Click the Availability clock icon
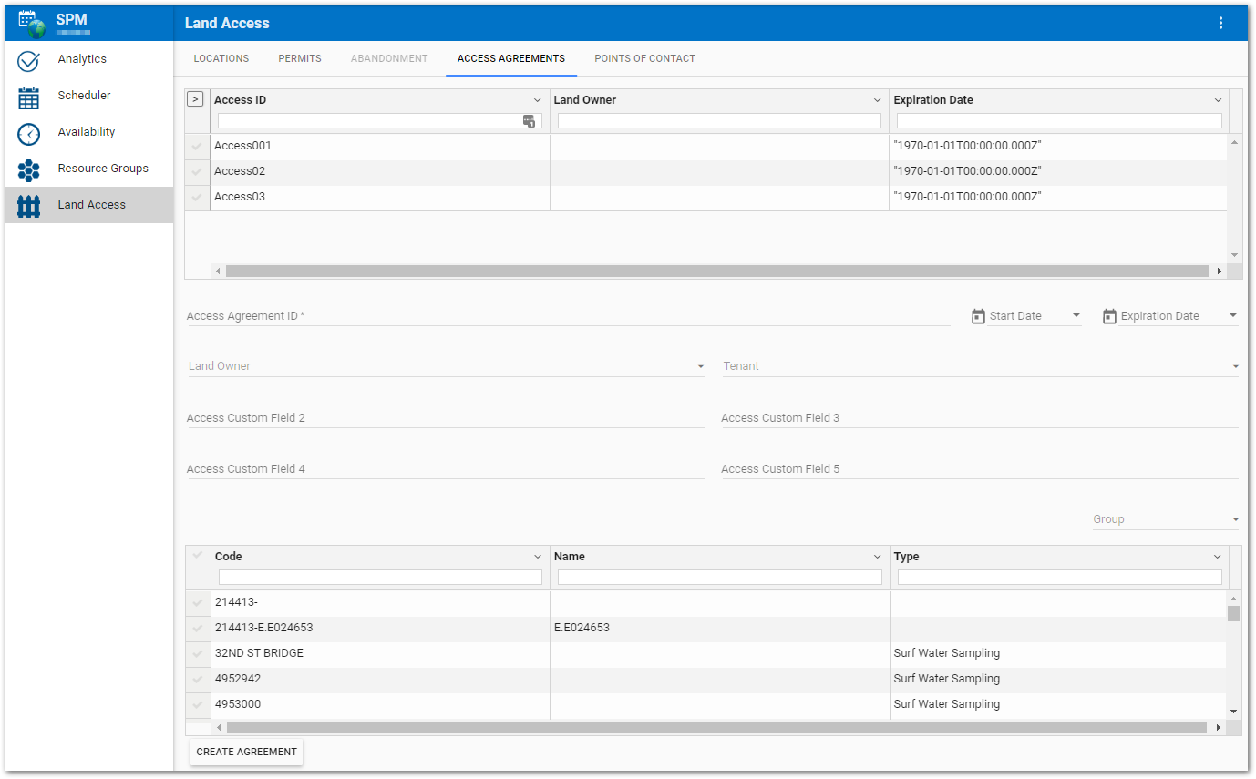1256x779 pixels. coord(29,133)
